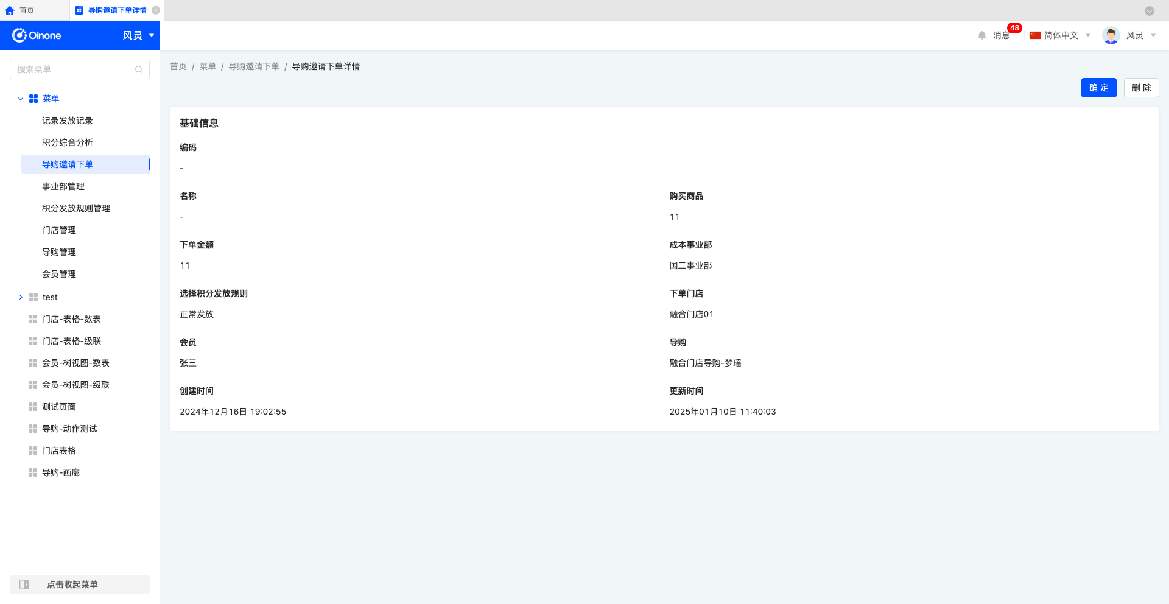Click the home icon in tab bar
1169x604 pixels.
click(10, 10)
